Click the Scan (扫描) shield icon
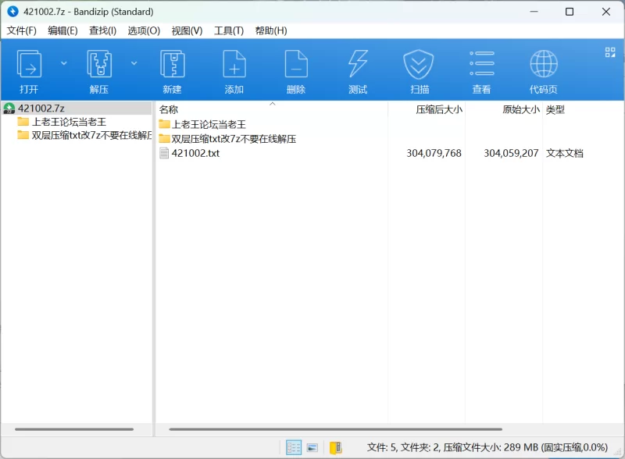This screenshot has height=459, width=625. pos(419,65)
